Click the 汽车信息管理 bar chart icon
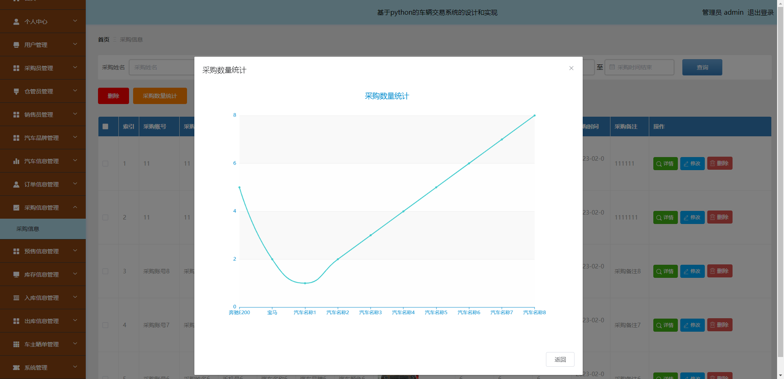 click(x=16, y=161)
